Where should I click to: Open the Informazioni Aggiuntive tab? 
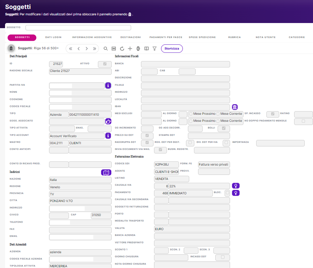pyautogui.click(x=92, y=37)
